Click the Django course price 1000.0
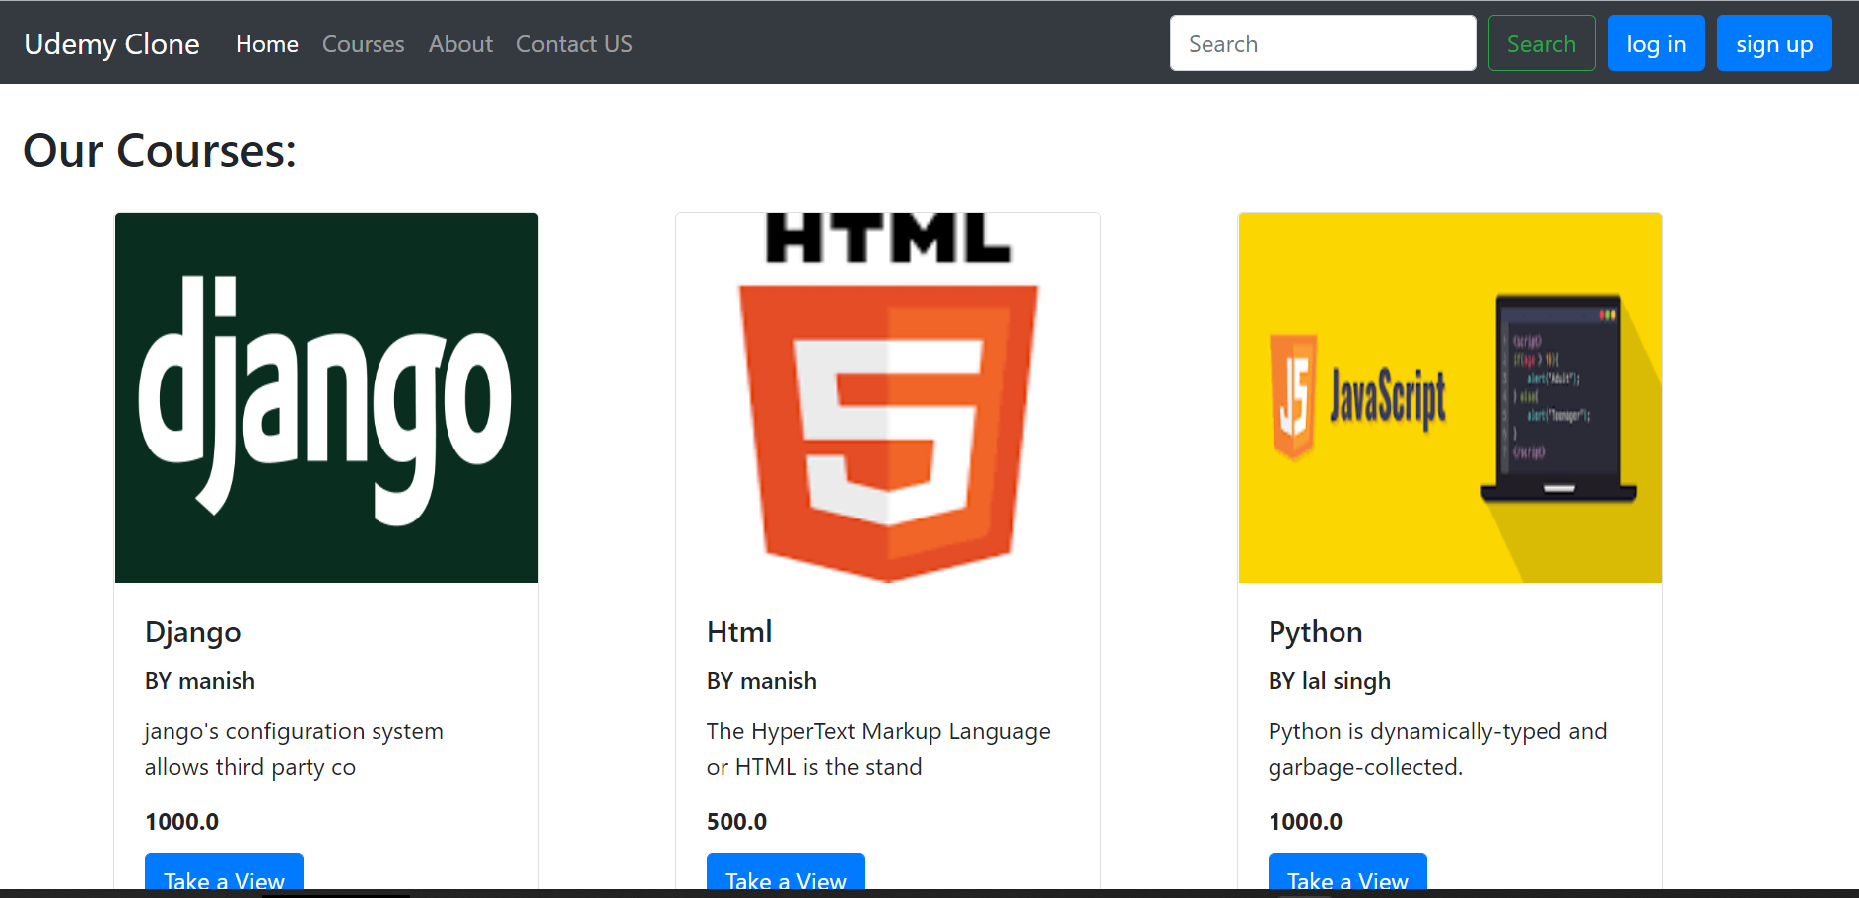 pyautogui.click(x=182, y=822)
